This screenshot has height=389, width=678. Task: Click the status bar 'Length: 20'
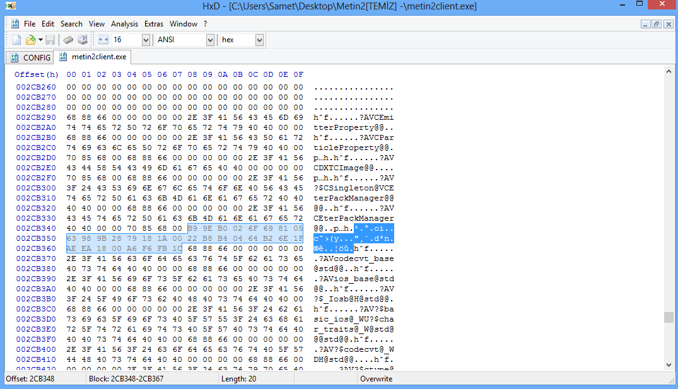(238, 379)
